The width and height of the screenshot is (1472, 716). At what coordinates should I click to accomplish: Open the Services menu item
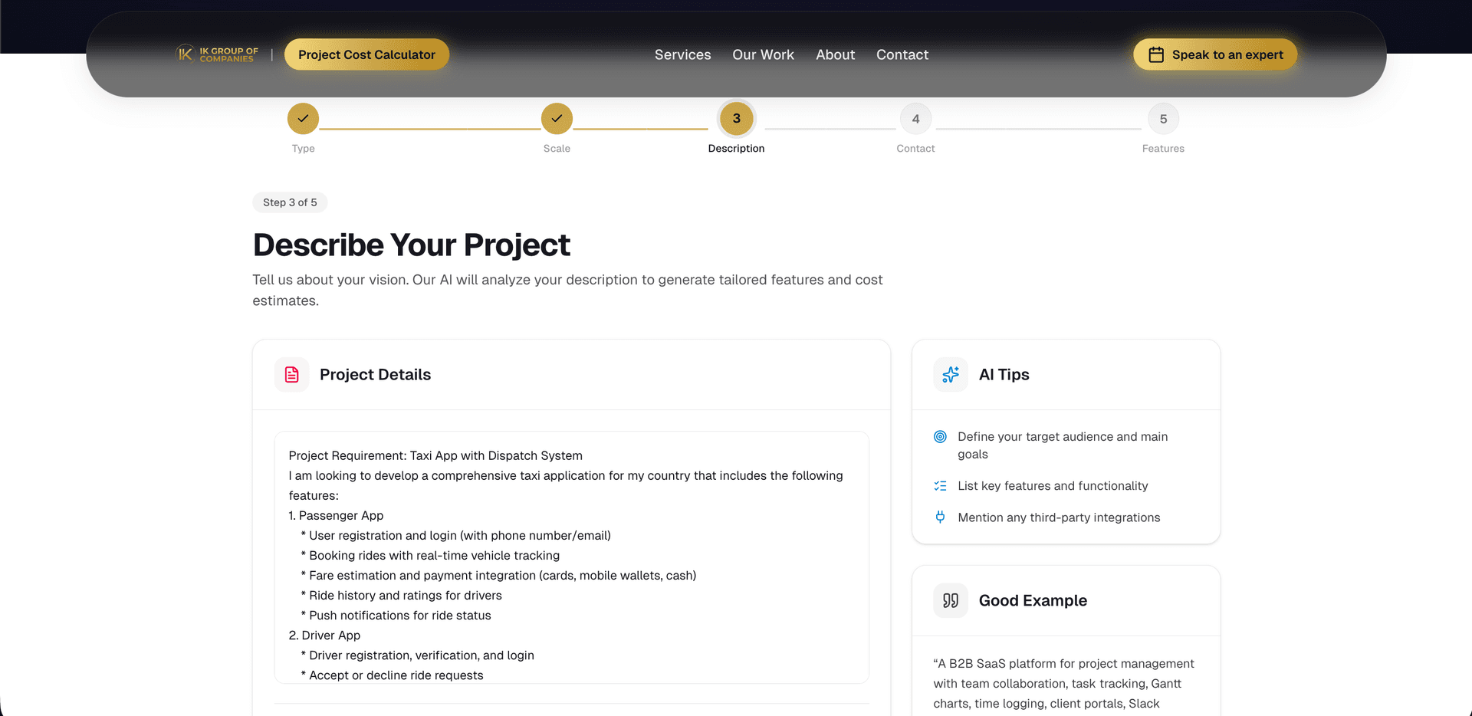pos(682,54)
